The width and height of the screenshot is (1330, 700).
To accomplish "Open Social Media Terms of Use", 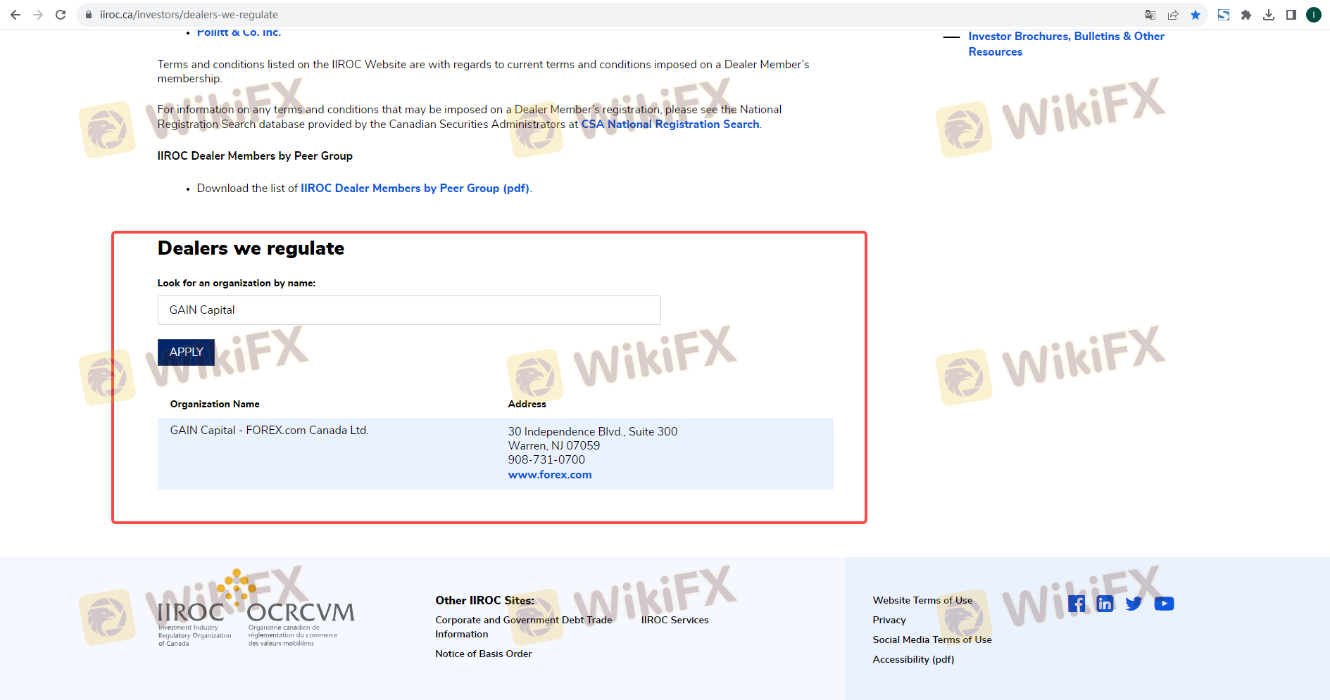I will click(x=932, y=639).
